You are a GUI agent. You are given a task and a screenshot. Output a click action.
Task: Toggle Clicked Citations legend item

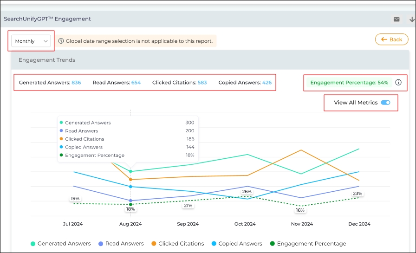[177, 243]
